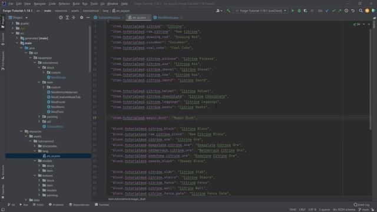Click the Git commit checkmark
Viewport: 377px width, 212px height.
[x=333, y=11]
